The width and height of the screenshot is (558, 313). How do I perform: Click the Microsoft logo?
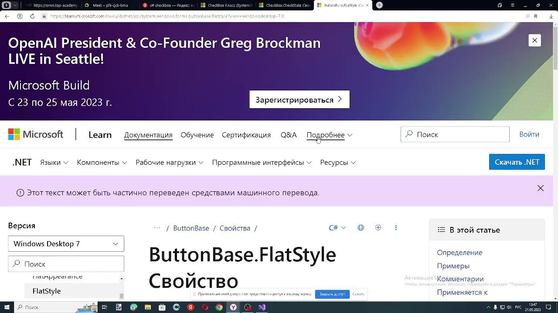pos(36,134)
